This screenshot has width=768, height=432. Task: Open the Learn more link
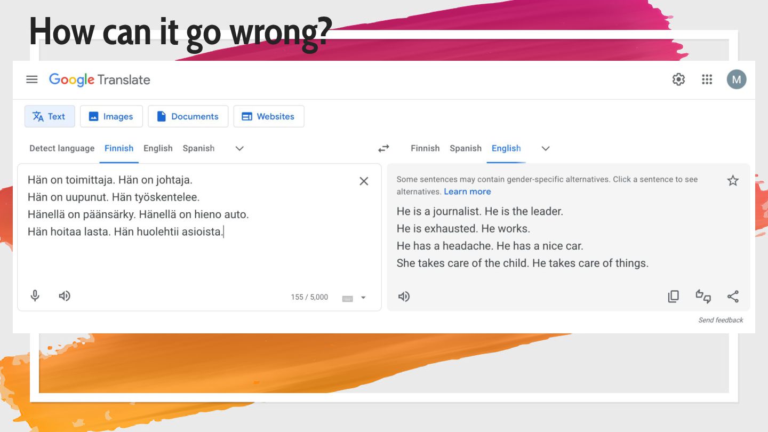(467, 191)
